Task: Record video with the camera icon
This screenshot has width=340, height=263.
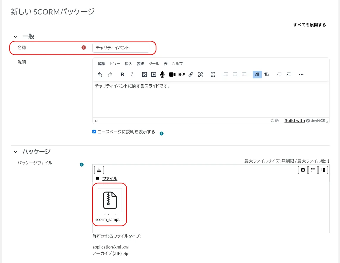Action: 172,75
